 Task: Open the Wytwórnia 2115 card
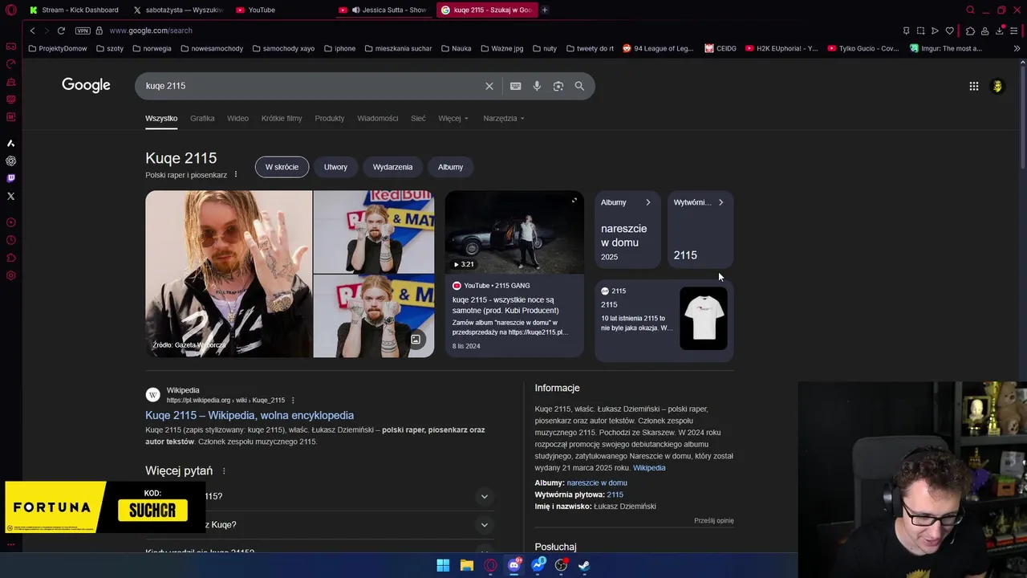tap(700, 229)
